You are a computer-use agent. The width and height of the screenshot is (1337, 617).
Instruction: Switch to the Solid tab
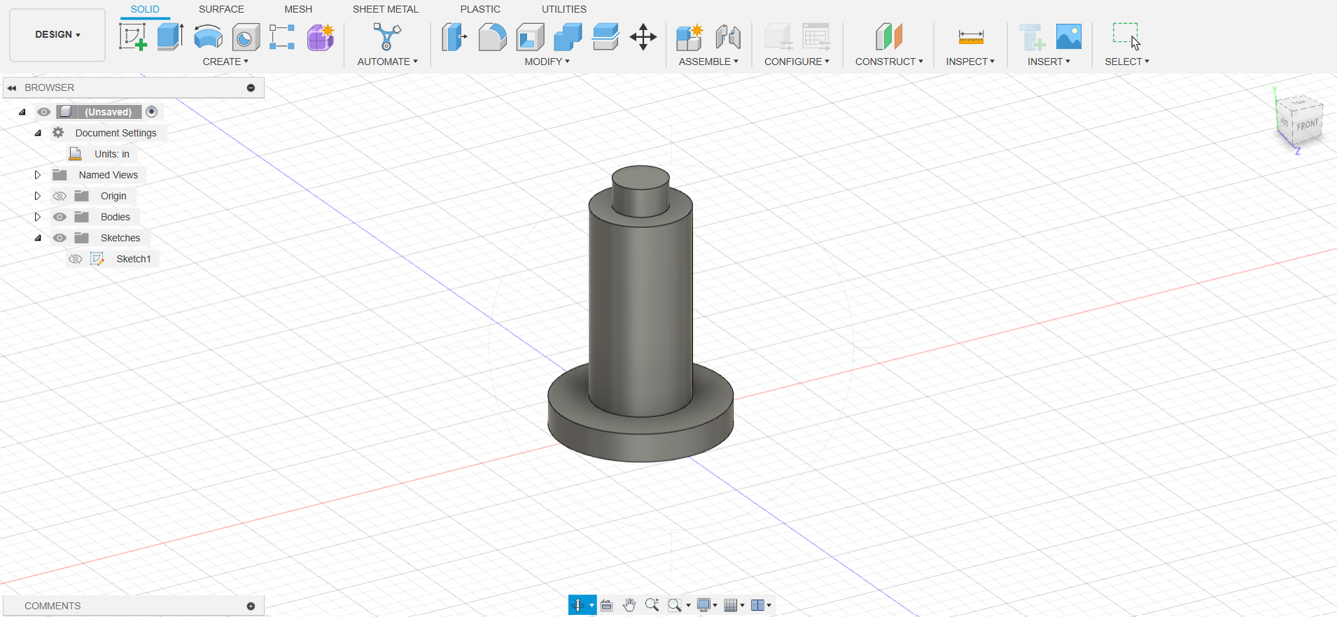click(x=145, y=9)
